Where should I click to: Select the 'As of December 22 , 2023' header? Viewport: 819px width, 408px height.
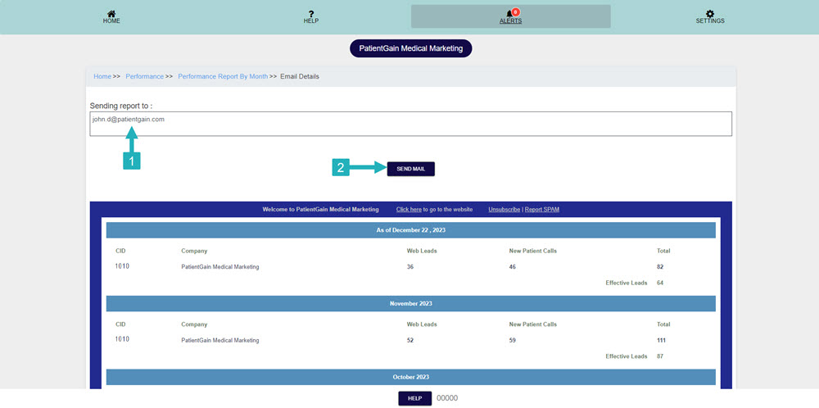pos(411,230)
